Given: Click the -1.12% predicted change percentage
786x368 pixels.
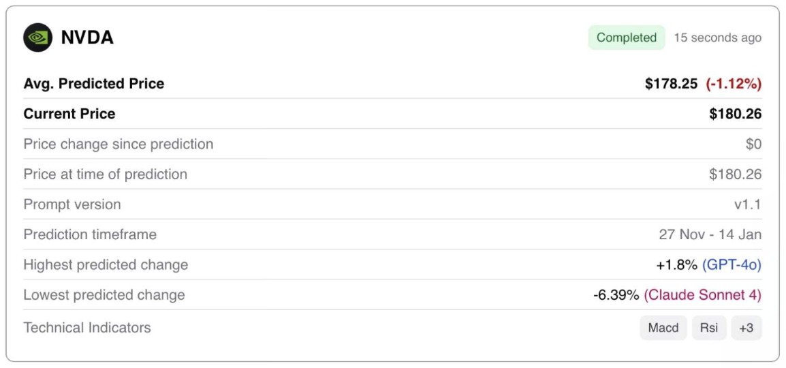Looking at the screenshot, I should 734,84.
